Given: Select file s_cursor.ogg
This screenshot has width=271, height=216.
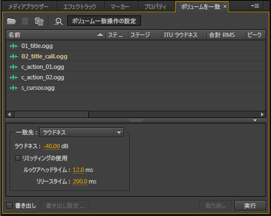Looking at the screenshot, I should click(x=135, y=88).
